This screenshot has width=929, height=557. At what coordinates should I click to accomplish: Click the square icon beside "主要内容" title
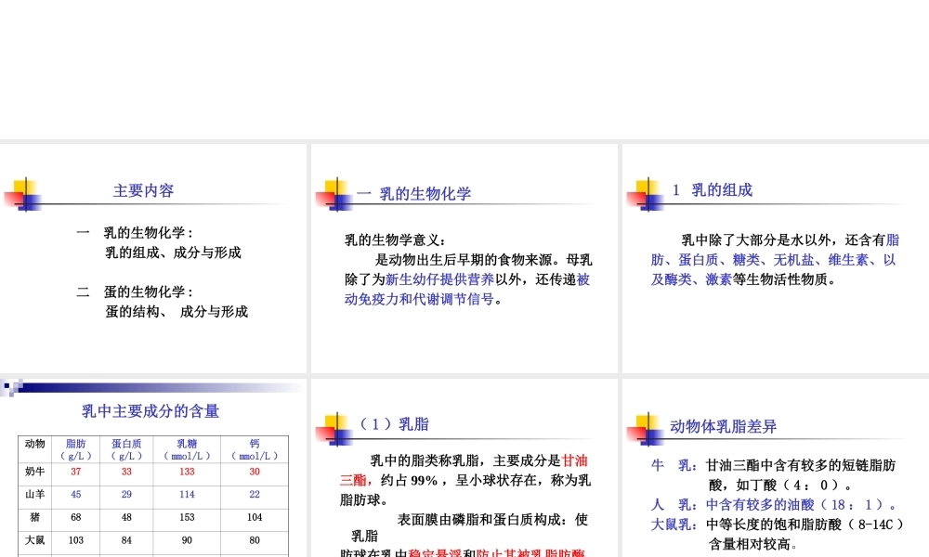(26, 192)
